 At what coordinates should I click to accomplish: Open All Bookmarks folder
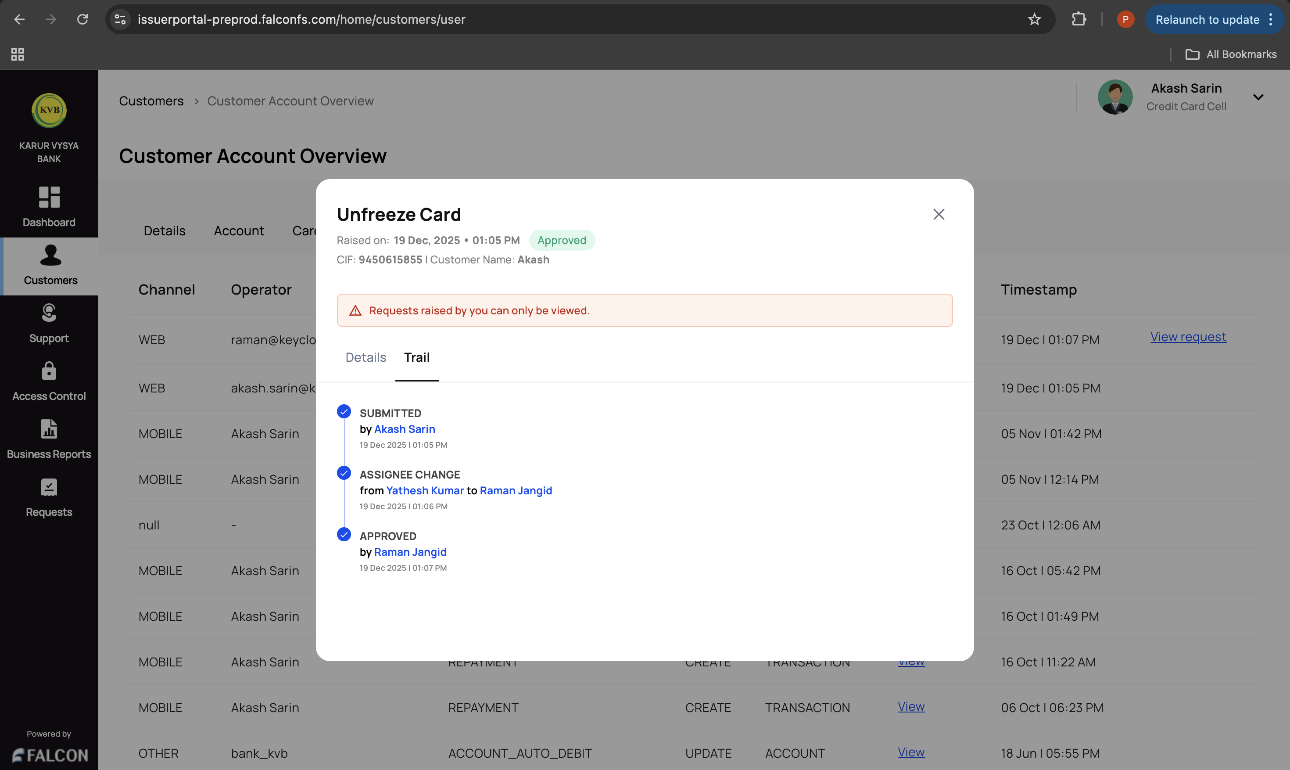click(x=1231, y=54)
